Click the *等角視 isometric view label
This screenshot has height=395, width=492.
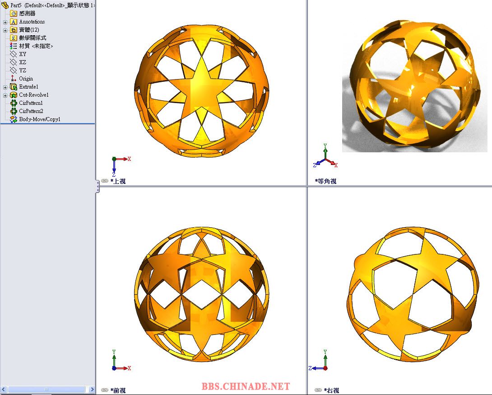coord(326,181)
